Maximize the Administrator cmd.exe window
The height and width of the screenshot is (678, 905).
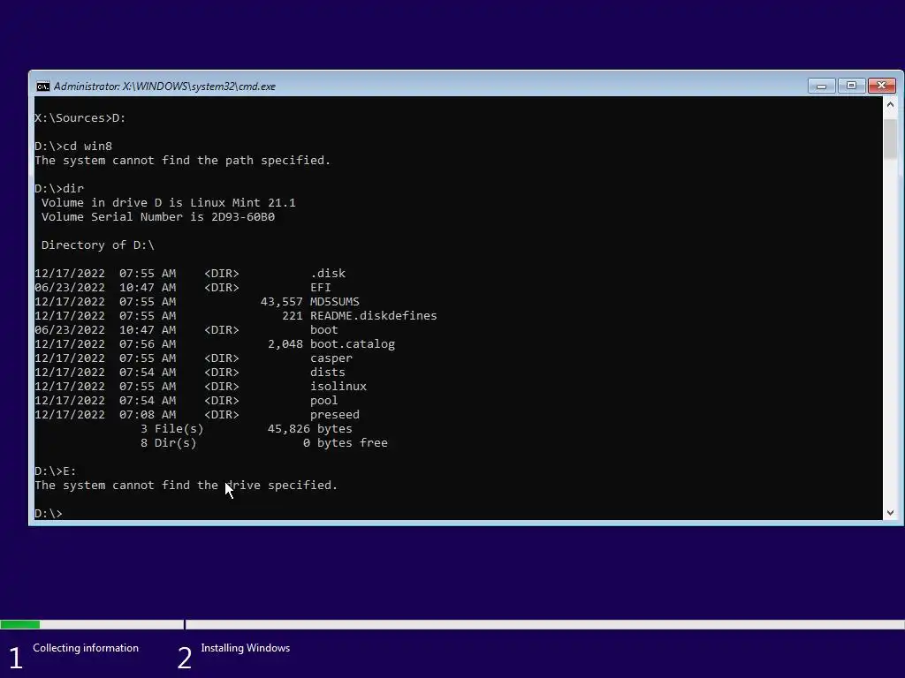[851, 86]
